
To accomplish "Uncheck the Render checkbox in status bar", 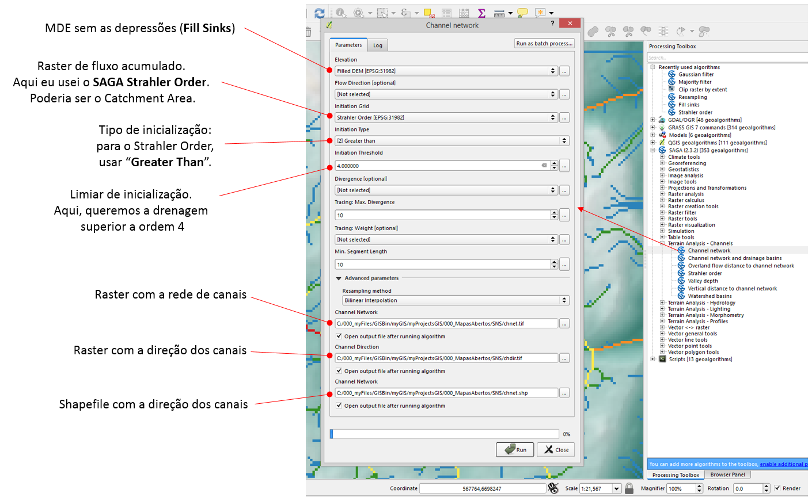I will tap(777, 488).
